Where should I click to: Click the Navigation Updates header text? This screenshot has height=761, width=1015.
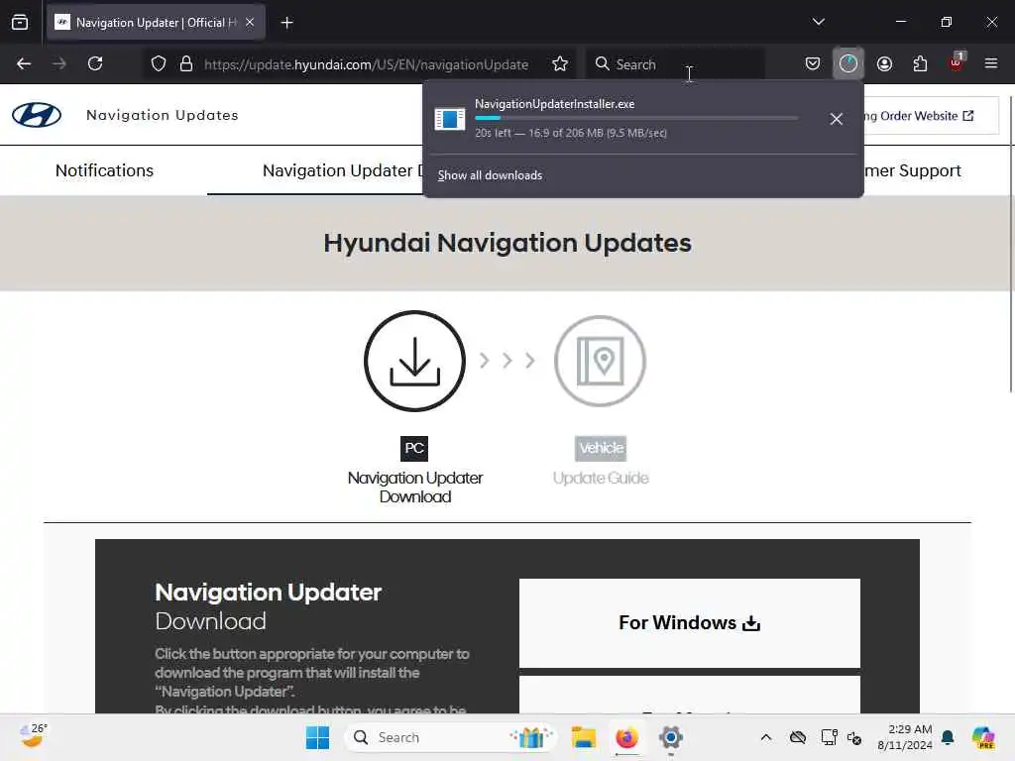tap(163, 115)
